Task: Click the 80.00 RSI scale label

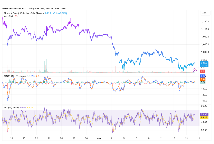Action: [x=204, y=106]
